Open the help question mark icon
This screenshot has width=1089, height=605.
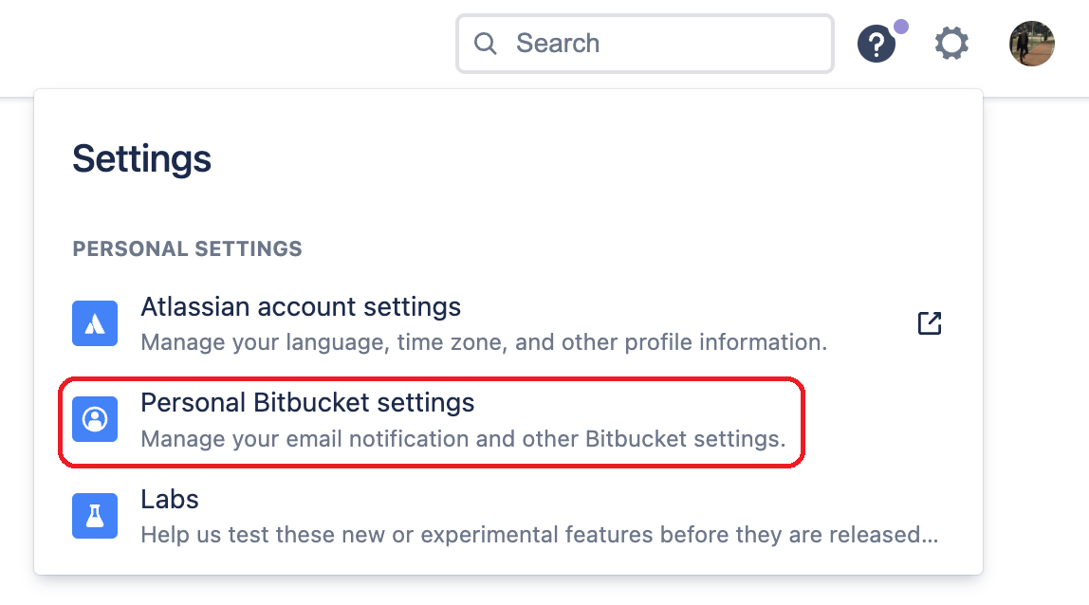876,44
